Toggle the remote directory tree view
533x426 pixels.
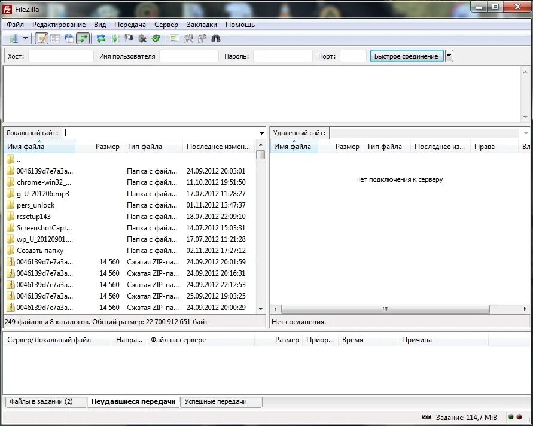point(69,38)
